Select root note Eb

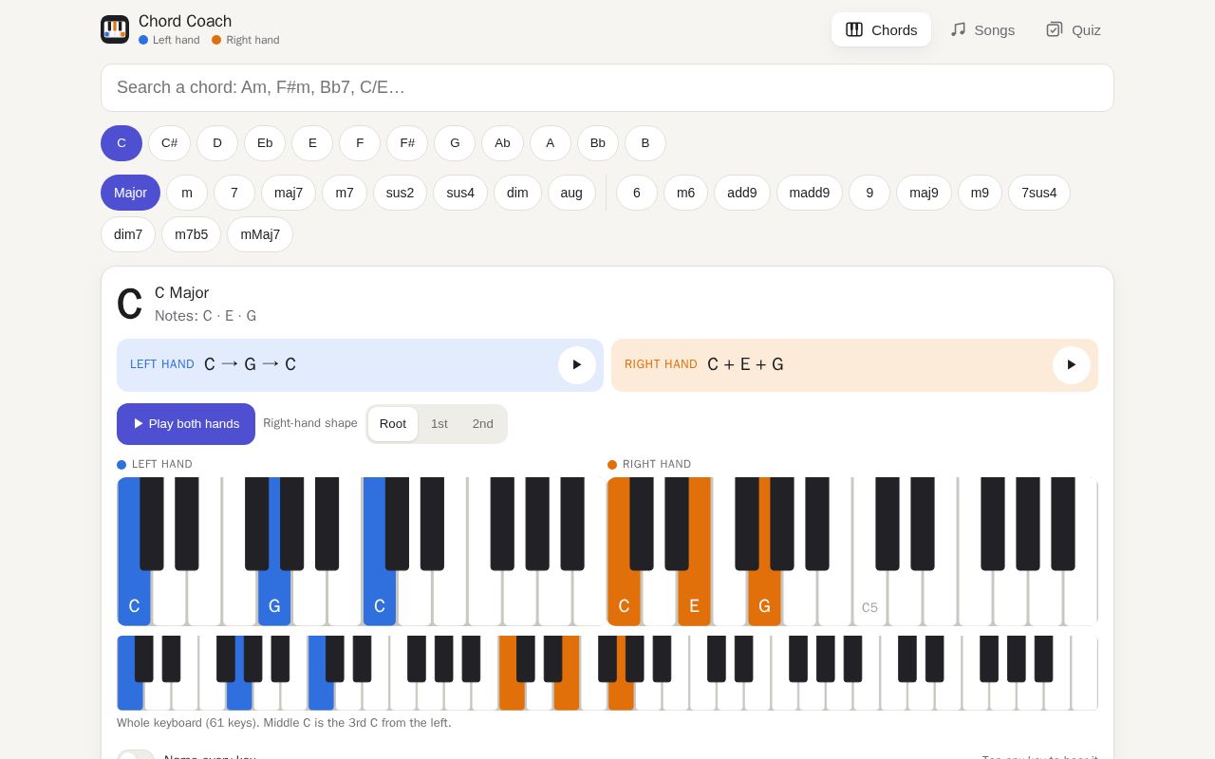[x=265, y=143]
